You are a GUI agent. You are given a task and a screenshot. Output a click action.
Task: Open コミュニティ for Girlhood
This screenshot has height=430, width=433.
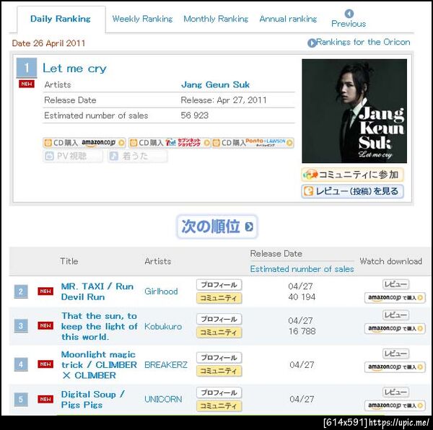click(219, 298)
